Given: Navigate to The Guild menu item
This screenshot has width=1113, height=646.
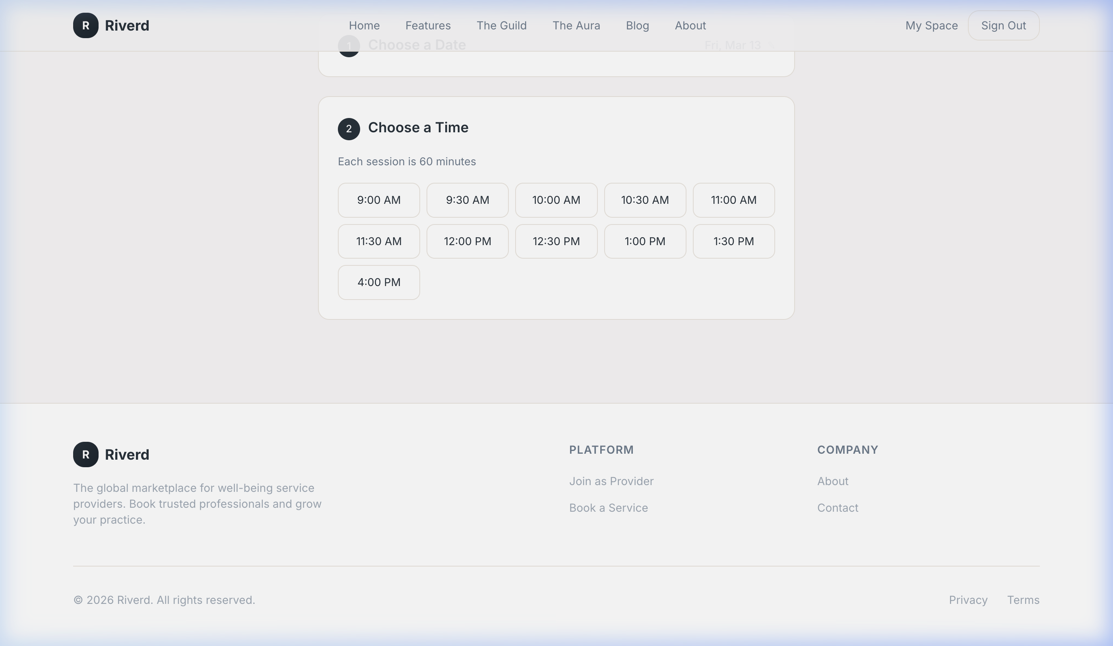Looking at the screenshot, I should pos(502,25).
